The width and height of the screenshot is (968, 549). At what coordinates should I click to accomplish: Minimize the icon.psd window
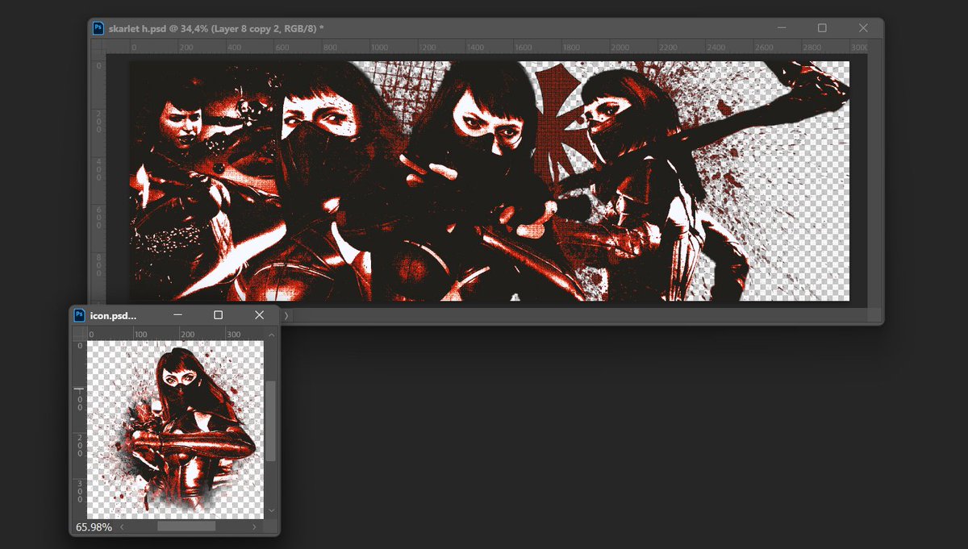[x=177, y=315]
